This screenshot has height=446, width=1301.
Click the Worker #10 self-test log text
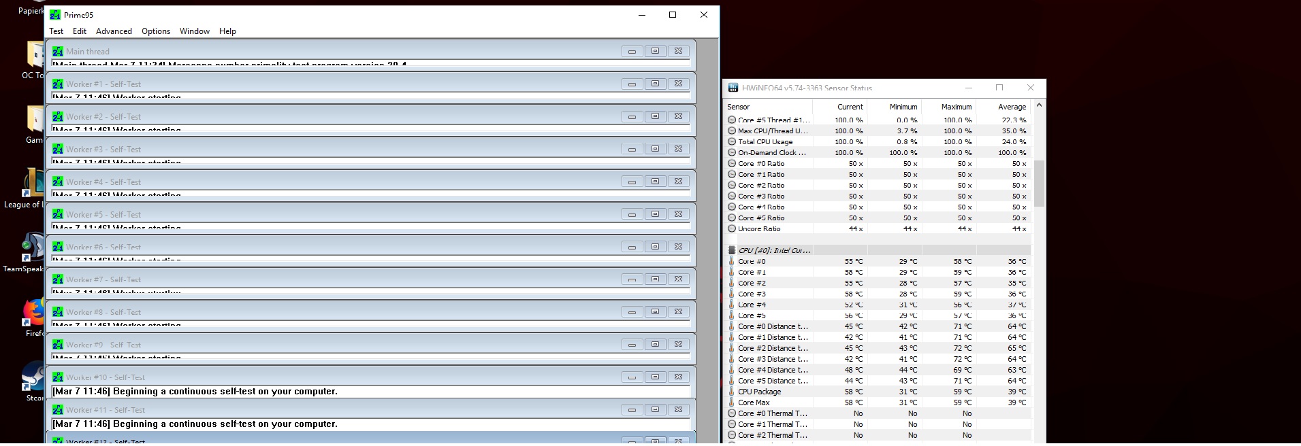coord(195,392)
